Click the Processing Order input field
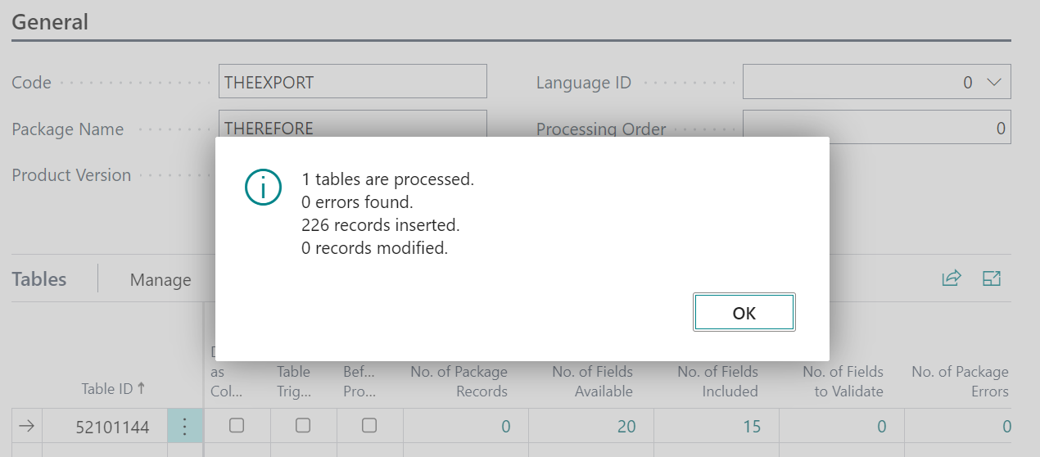This screenshot has width=1040, height=457. (x=875, y=126)
